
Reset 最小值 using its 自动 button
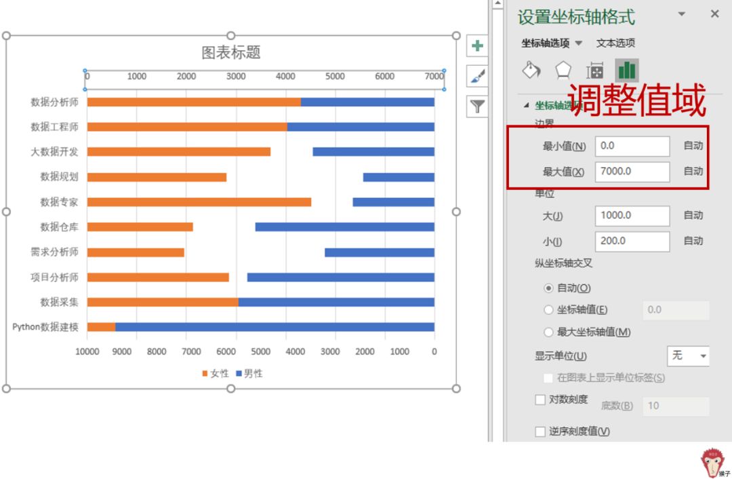693,146
